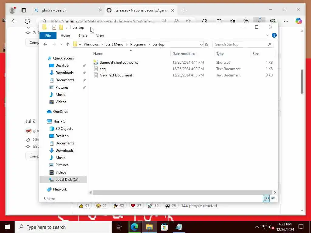Open Network in navigation pane
Screen dimensions: 311x233
pyautogui.click(x=60, y=189)
